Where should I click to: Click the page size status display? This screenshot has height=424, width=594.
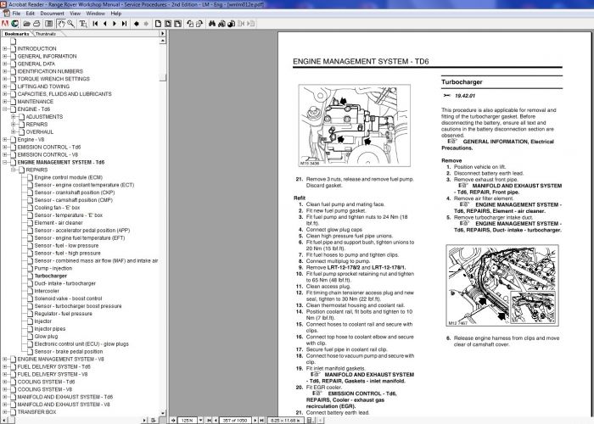click(285, 421)
